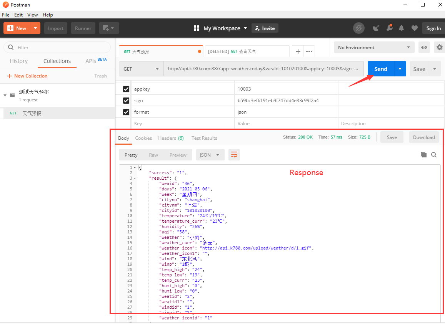445x324 pixels.
Task: Open the Send button dropdown arrow
Action: point(400,69)
